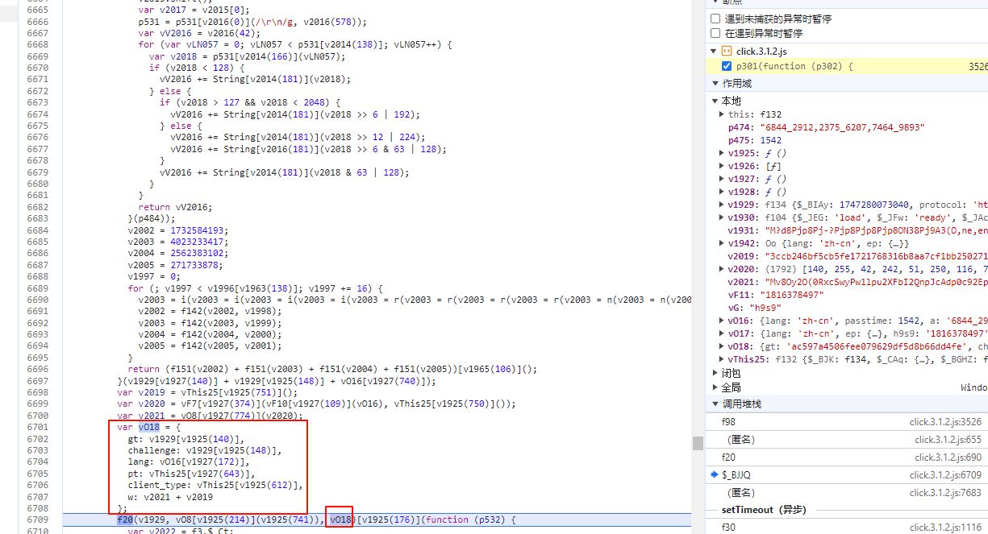The width and height of the screenshot is (988, 534).
Task: Collapse the 作用域 scope section
Action: 714,84
